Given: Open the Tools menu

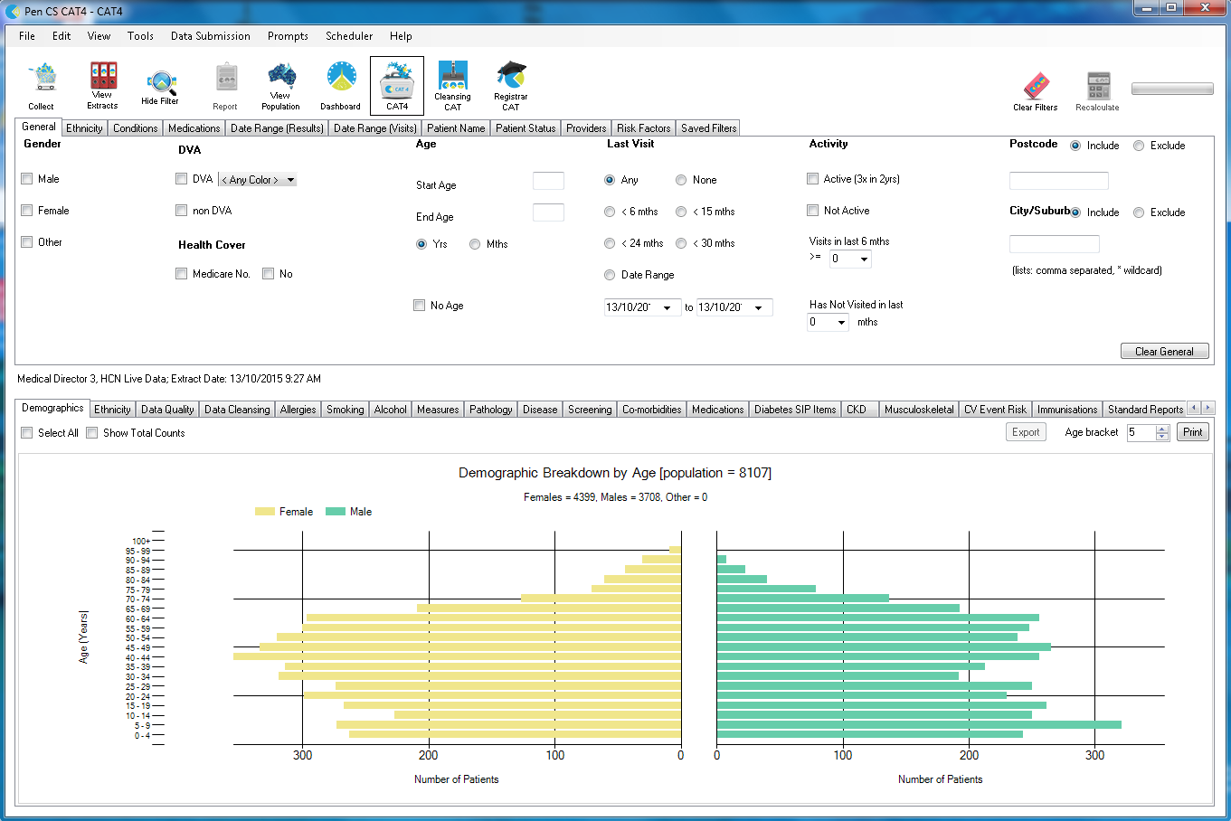Looking at the screenshot, I should (140, 36).
